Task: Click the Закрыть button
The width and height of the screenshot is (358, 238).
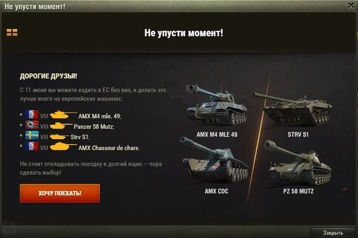Action: tap(333, 233)
